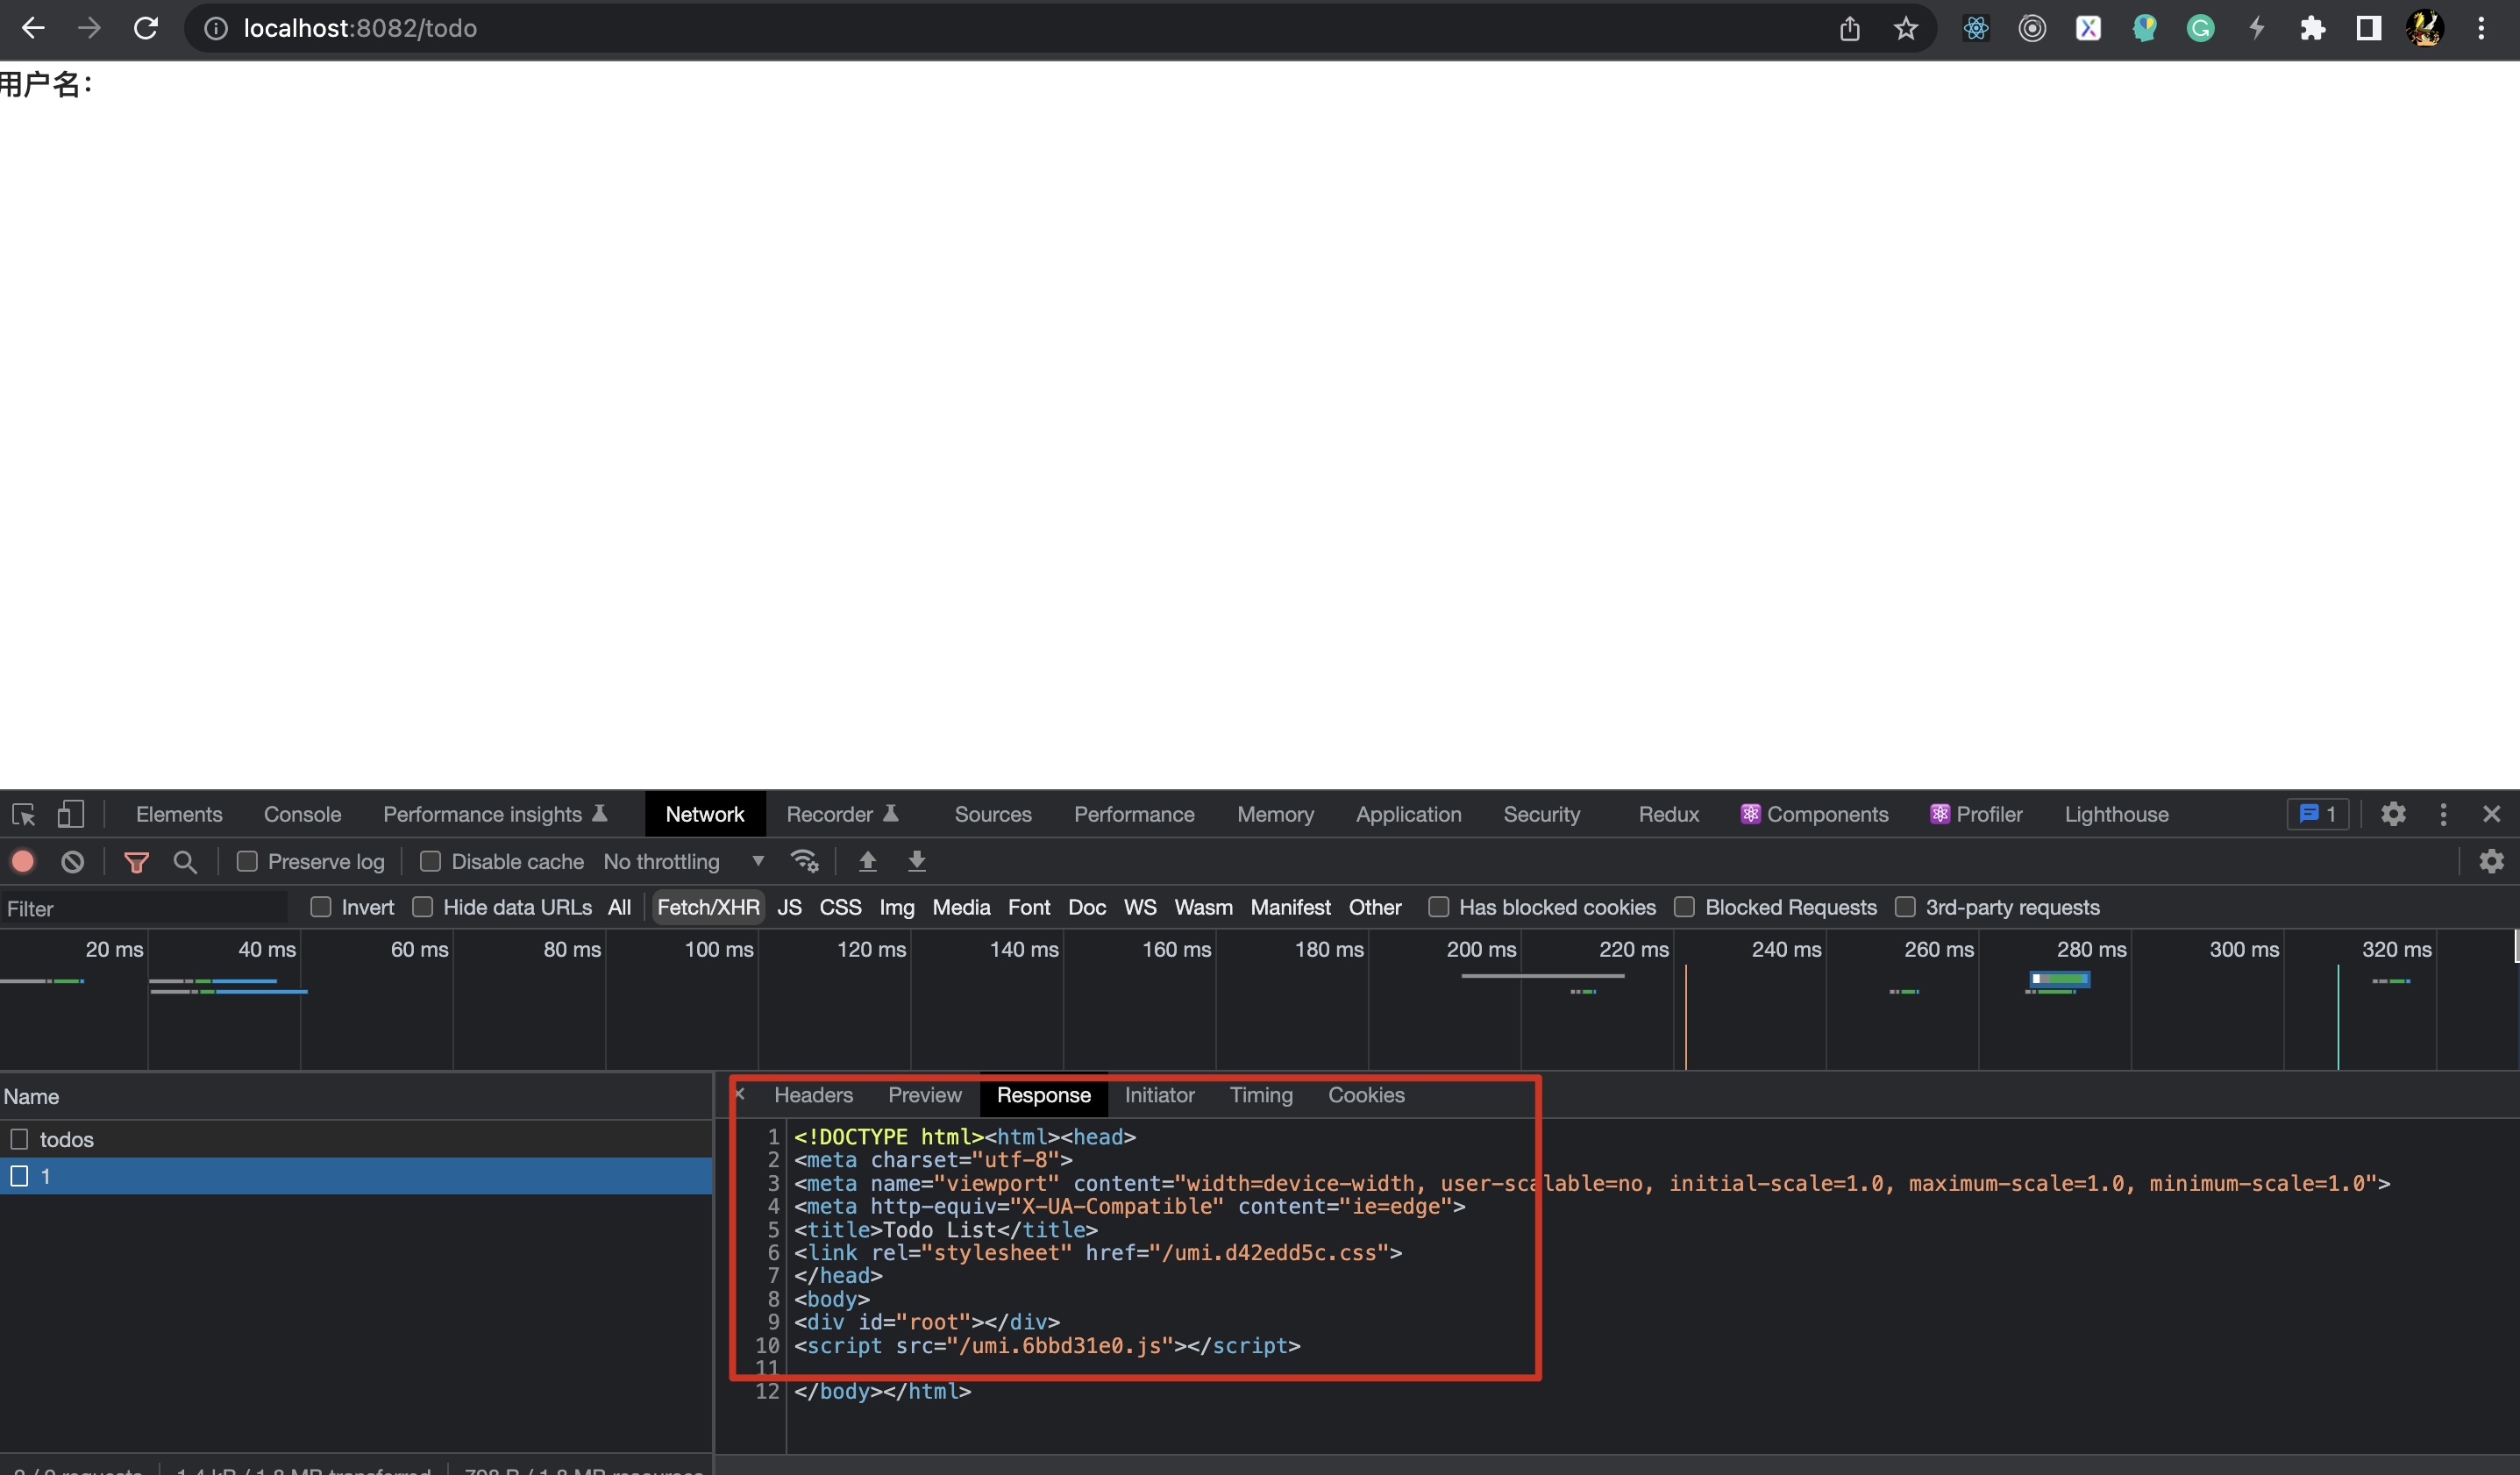Click the export HAR download icon
This screenshot has width=2520, height=1475.
click(x=916, y=861)
